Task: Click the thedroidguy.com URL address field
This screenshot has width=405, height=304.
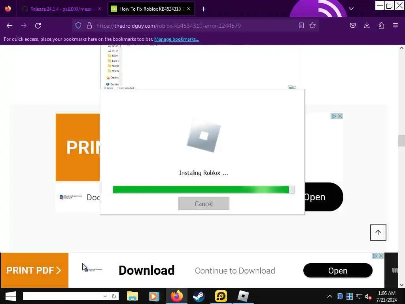Action: 195,26
